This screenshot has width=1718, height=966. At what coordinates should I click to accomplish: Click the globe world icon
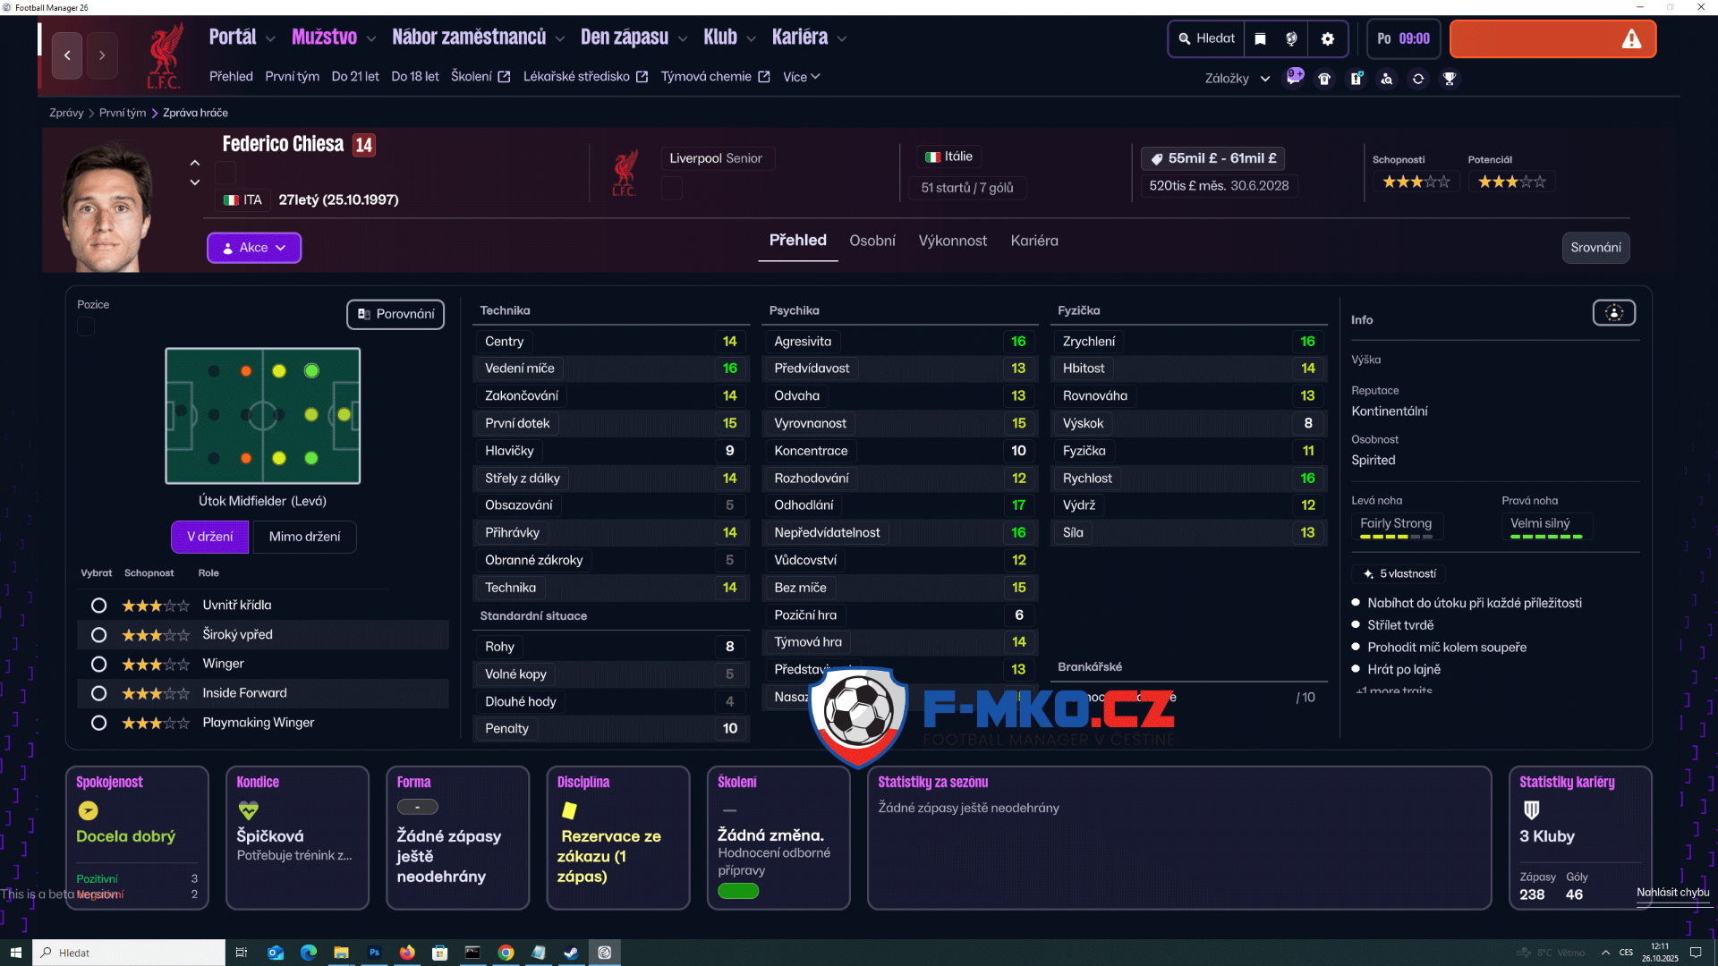(1291, 38)
